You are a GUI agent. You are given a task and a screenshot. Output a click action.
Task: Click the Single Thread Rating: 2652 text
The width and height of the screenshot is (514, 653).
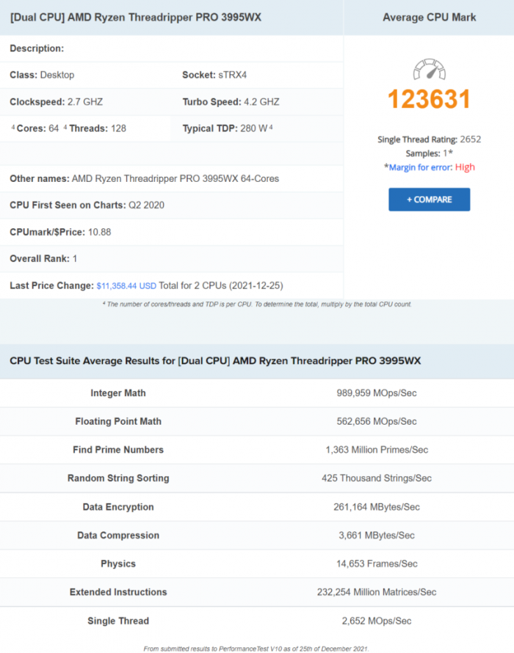click(429, 139)
